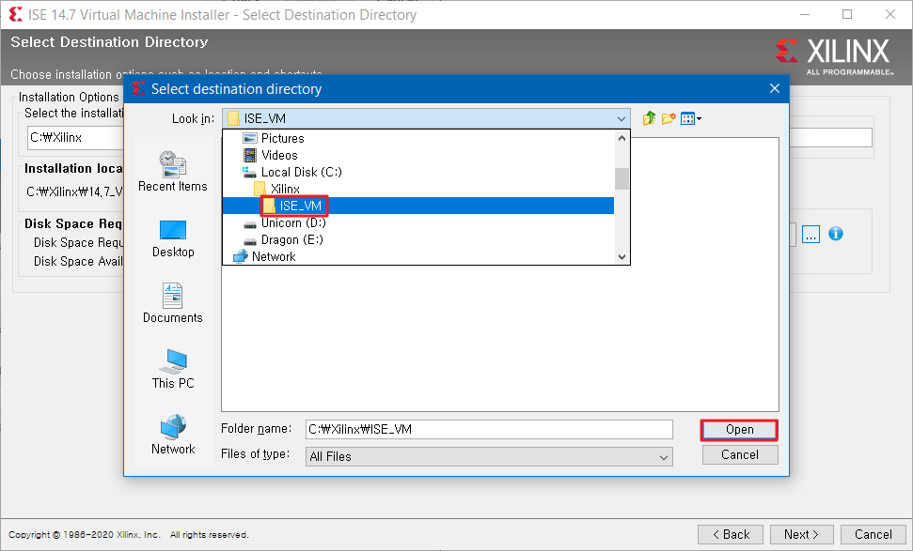Close the Select destination directory dialog
913x551 pixels.
pos(775,88)
